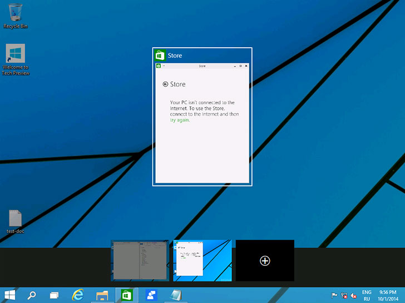Open the Notepad taskbar icon
Viewport: 405px width, 303px height.
[176, 295]
